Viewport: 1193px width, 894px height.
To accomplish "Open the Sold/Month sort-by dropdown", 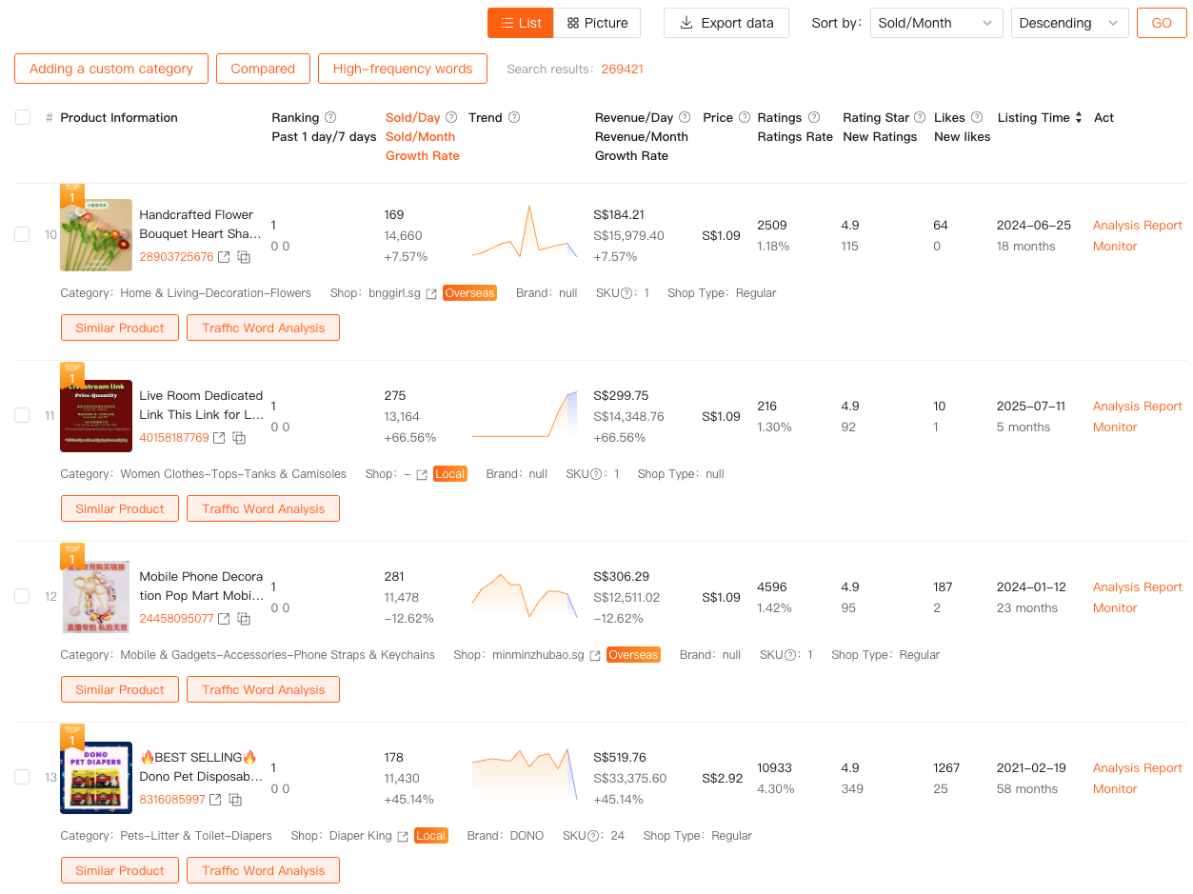I will [936, 23].
